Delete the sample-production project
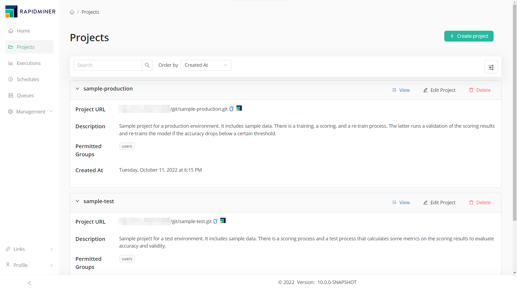The image size is (517, 291). coord(480,90)
